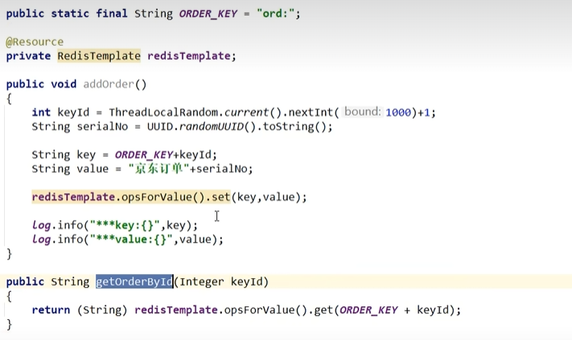Click the highlighted RedisTemplate type name
Screen dimensions: 572x340
coord(99,55)
